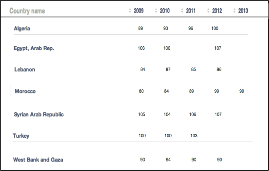Select Turkey's 2011 value of 103
Screen dimensions: 269x171
pyautogui.click(x=194, y=136)
